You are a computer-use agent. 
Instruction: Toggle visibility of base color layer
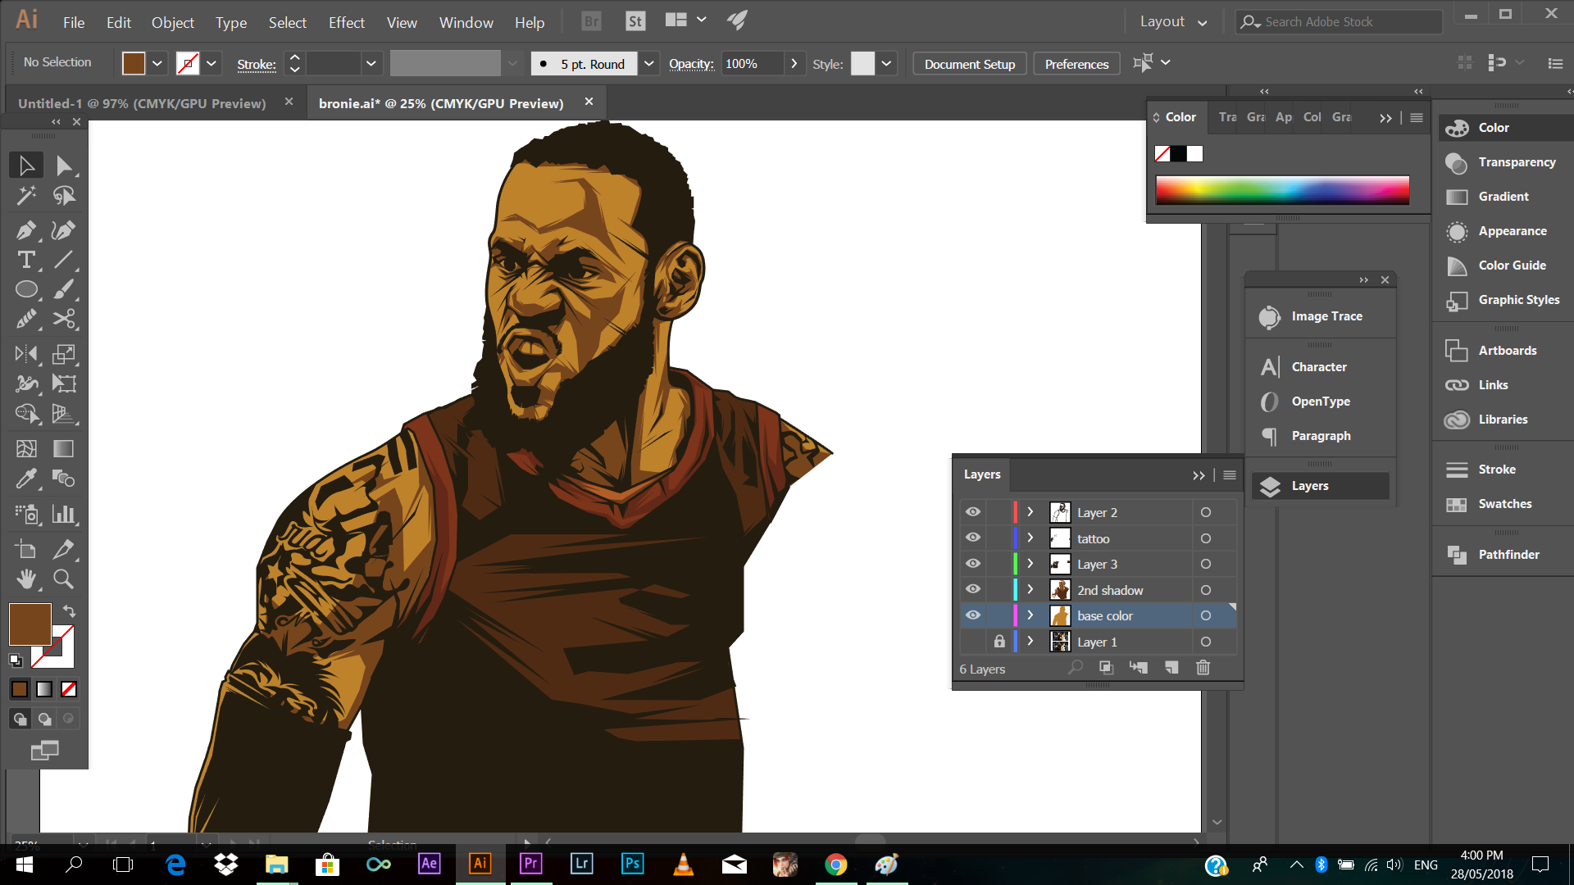tap(973, 615)
